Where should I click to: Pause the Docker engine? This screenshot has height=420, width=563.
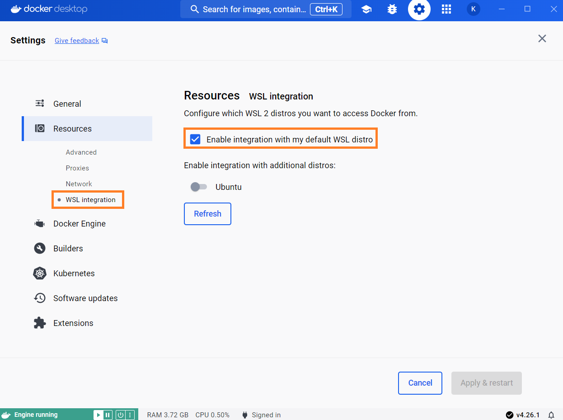(108, 415)
